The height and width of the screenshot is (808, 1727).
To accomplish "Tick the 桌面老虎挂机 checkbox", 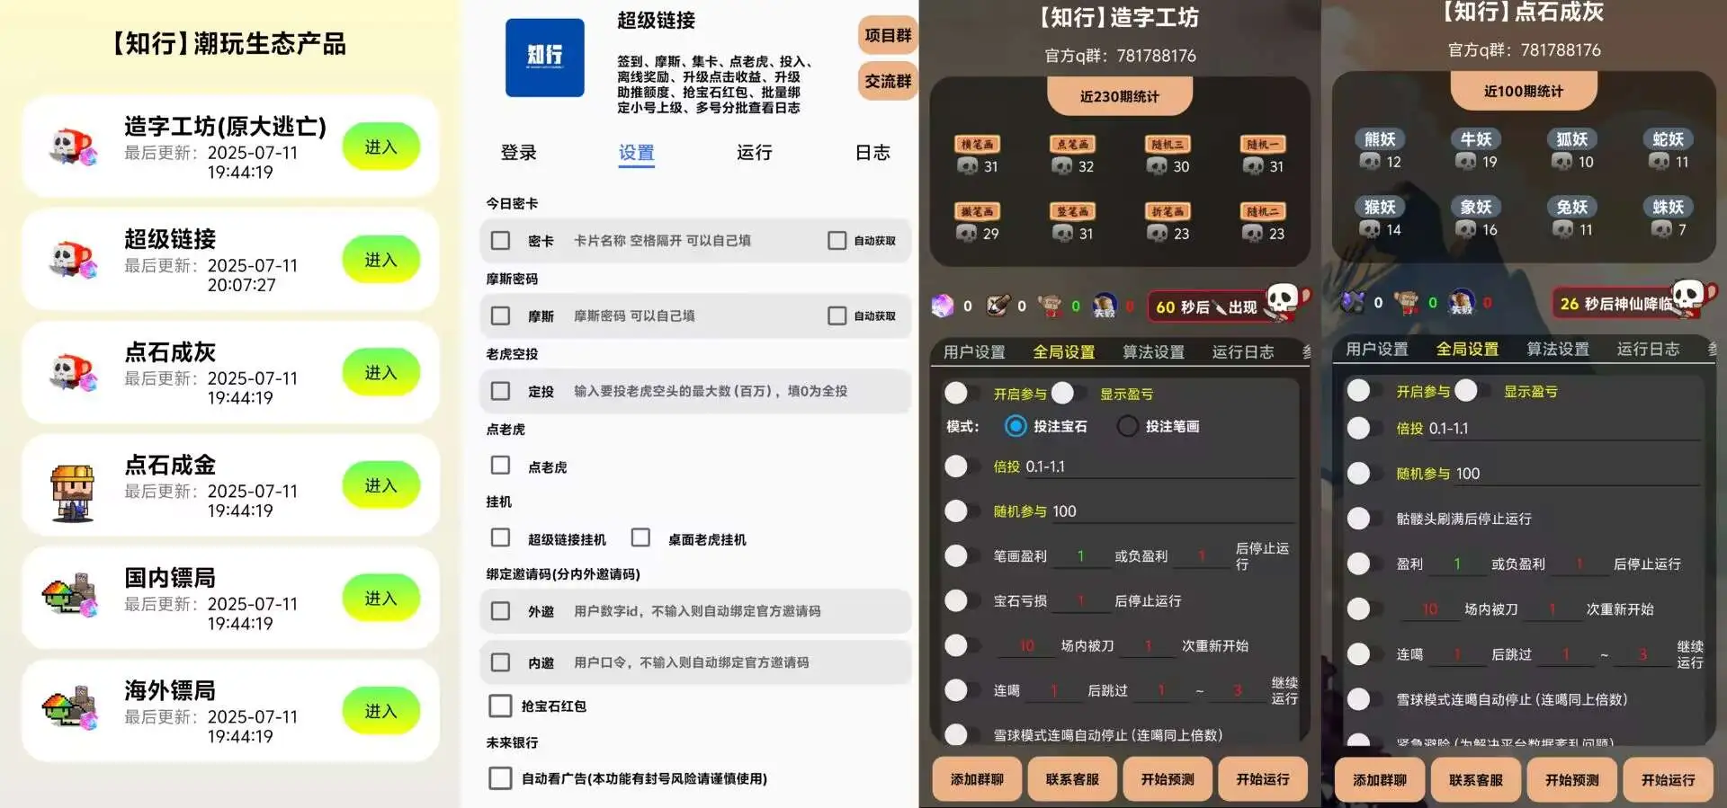I will pyautogui.click(x=641, y=537).
